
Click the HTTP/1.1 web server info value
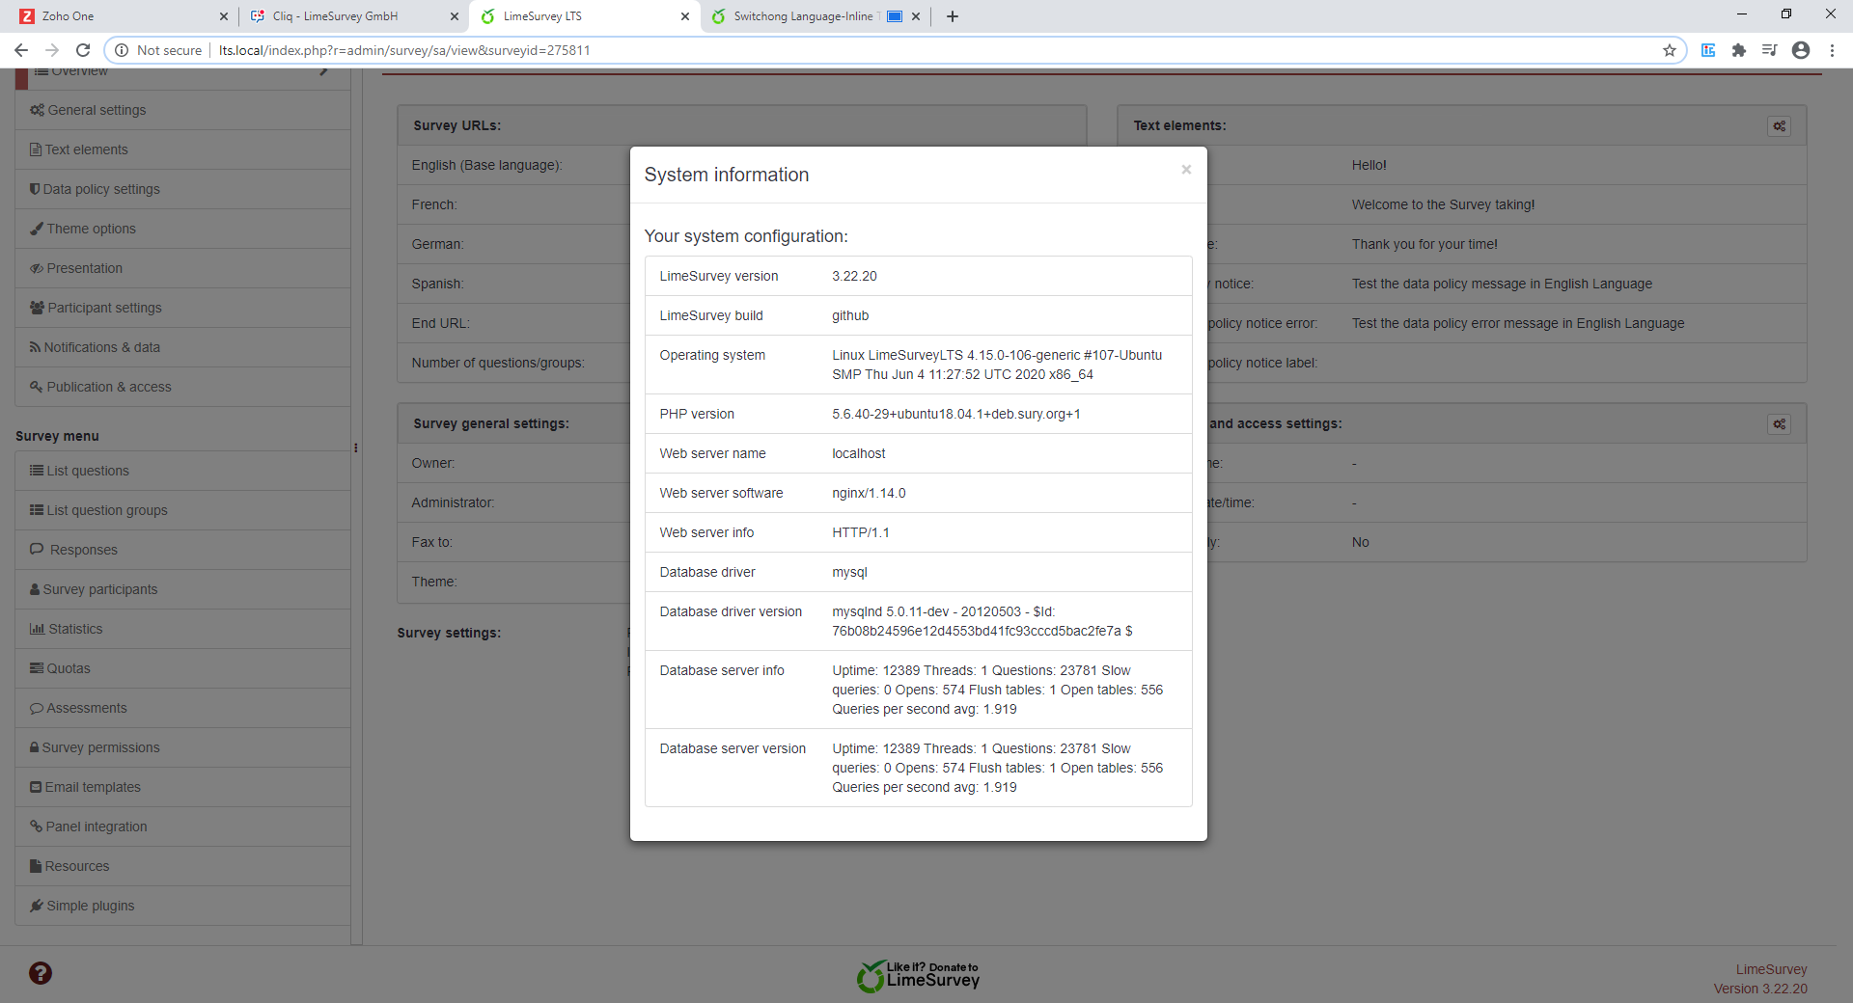(x=861, y=532)
